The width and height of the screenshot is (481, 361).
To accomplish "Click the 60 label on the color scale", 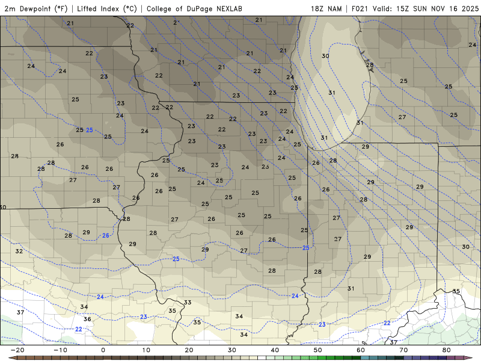I will (361, 350).
